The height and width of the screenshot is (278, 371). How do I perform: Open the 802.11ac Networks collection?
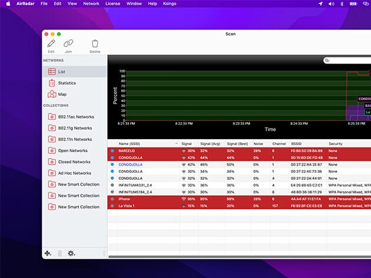(75, 117)
